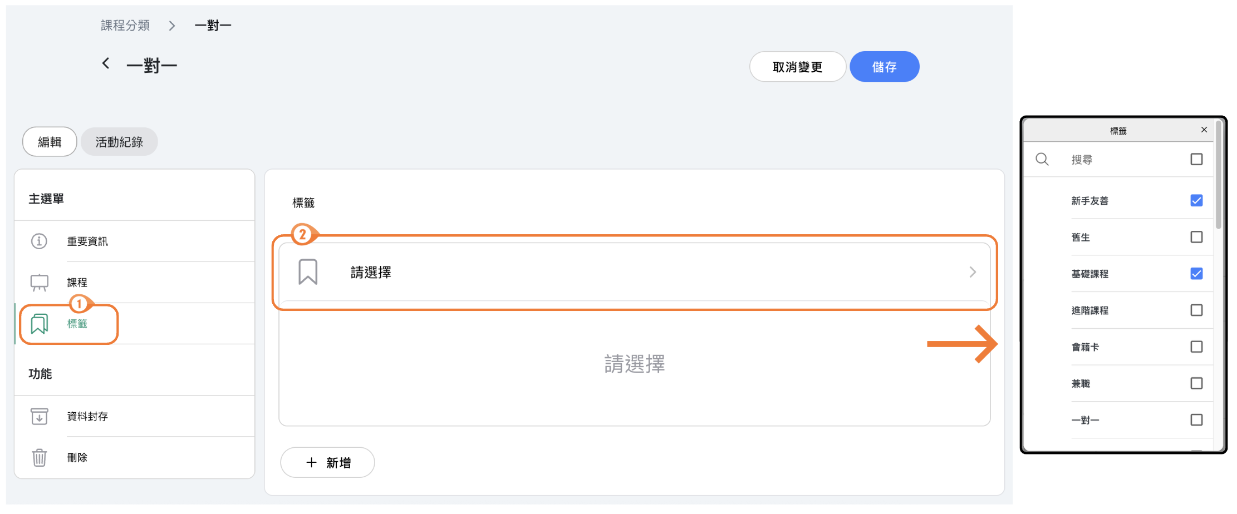
Task: Click the 刪除 trash can icon
Action: point(39,457)
